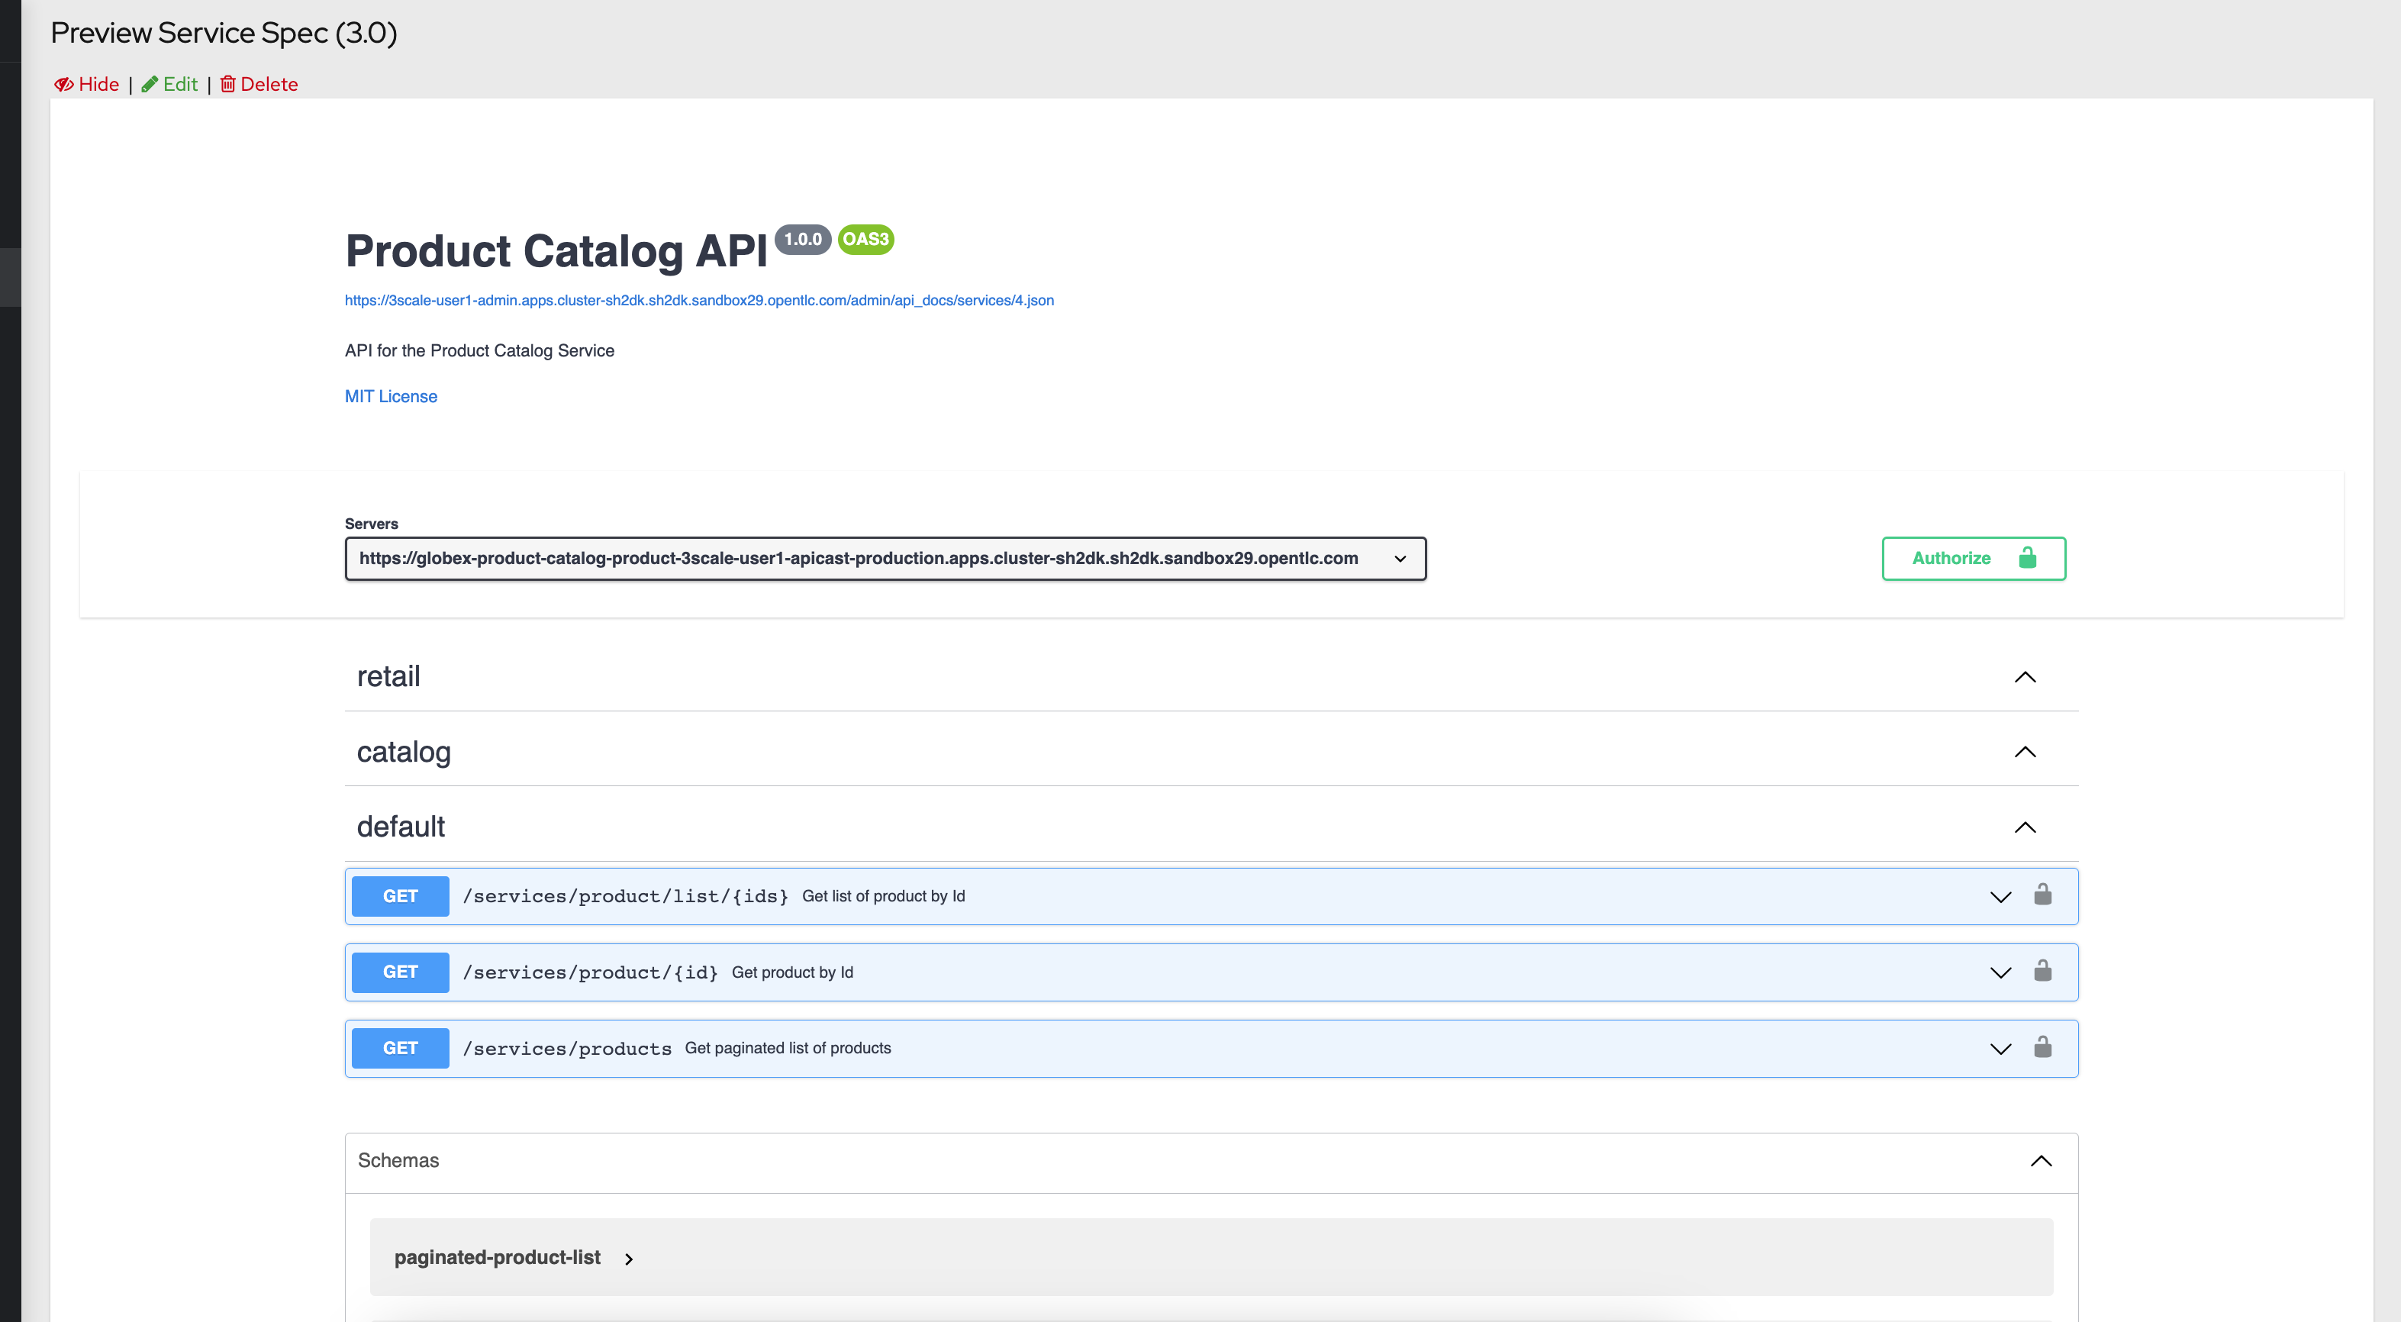Image resolution: width=2401 pixels, height=1322 pixels.
Task: Click the Delete menu option
Action: tap(259, 83)
